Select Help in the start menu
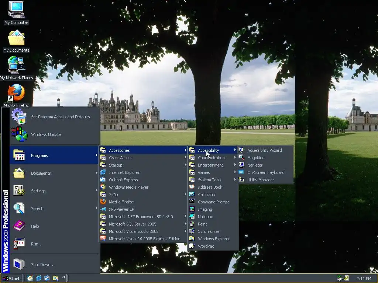Image resolution: width=378 pixels, height=283 pixels. pos(54,226)
